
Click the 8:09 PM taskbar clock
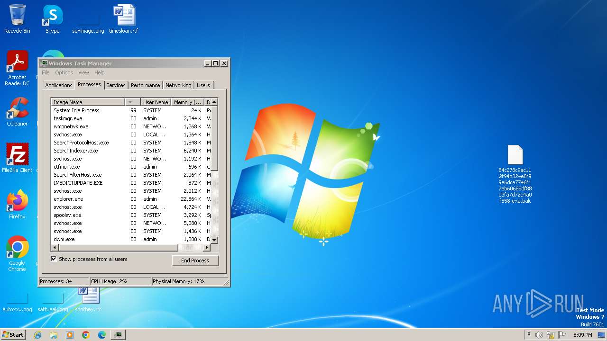(583, 335)
